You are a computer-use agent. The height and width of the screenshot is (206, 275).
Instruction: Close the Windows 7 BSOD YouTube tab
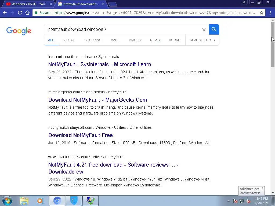[x=51, y=4]
